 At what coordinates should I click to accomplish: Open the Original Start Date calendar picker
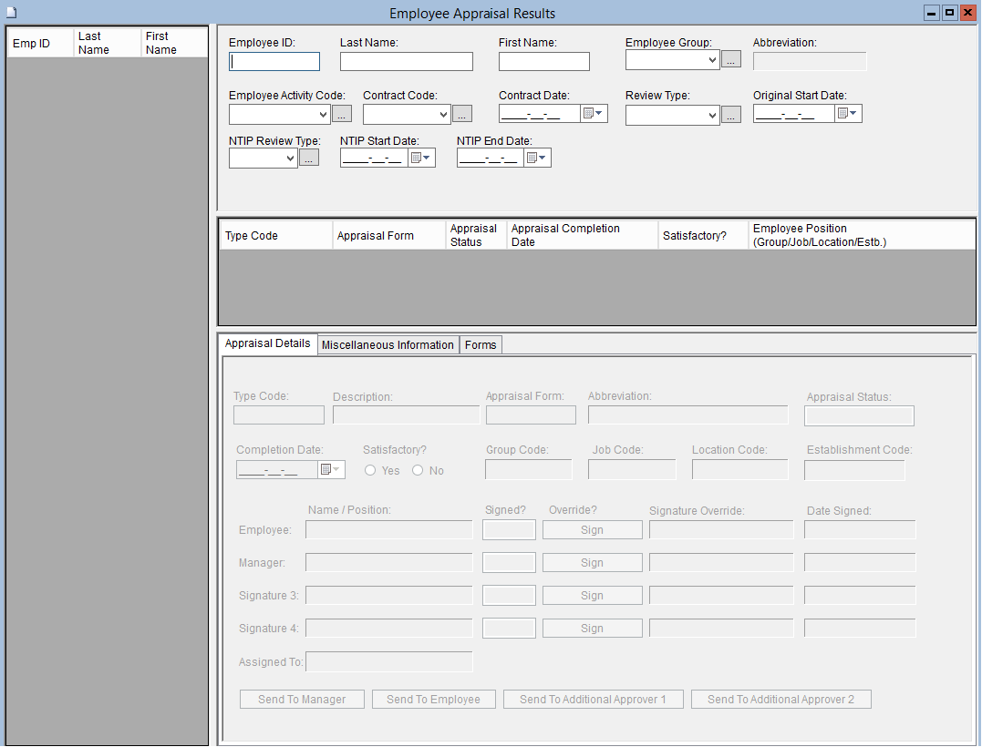pyautogui.click(x=848, y=114)
